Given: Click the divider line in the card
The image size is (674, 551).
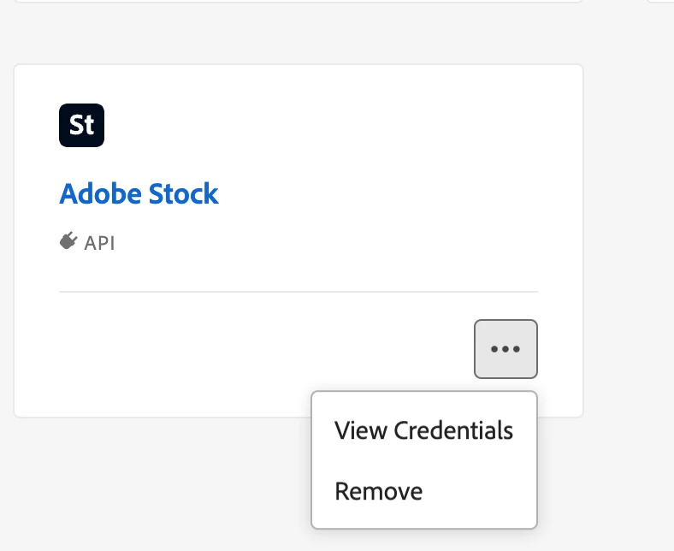Looking at the screenshot, I should point(298,292).
